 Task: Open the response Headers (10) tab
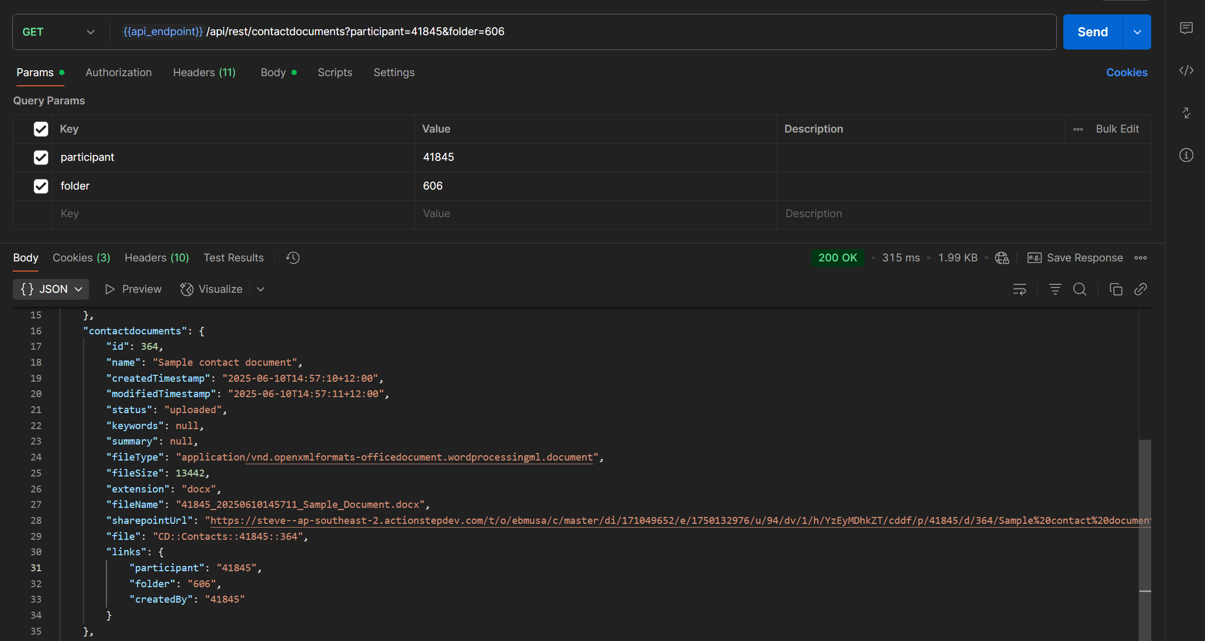coord(157,258)
